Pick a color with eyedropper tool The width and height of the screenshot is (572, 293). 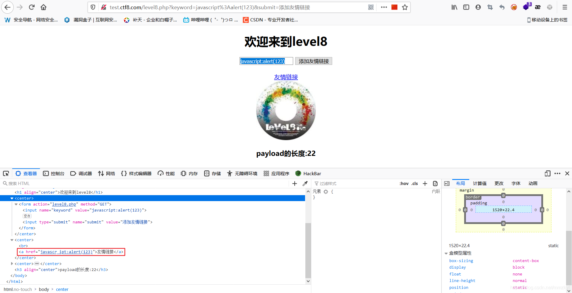305,184
